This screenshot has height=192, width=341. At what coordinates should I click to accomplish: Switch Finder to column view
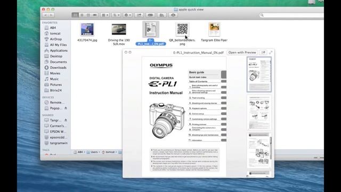pyautogui.click(x=88, y=15)
